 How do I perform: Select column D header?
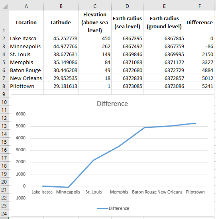[127, 6]
